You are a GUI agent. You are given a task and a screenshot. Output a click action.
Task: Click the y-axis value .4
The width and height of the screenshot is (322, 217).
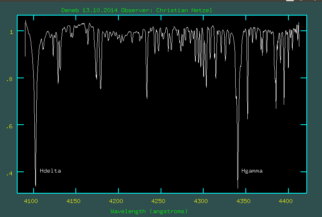[x=9, y=173]
